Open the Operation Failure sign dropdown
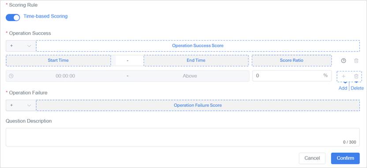The height and width of the screenshot is (168, 367). 21,105
